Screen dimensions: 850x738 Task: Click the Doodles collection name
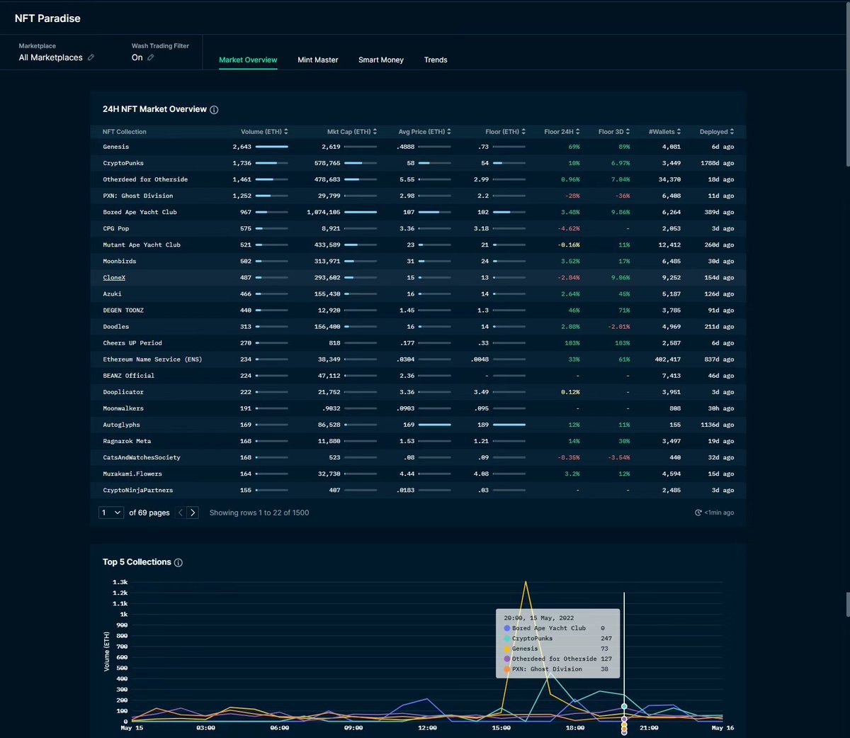pyautogui.click(x=116, y=327)
